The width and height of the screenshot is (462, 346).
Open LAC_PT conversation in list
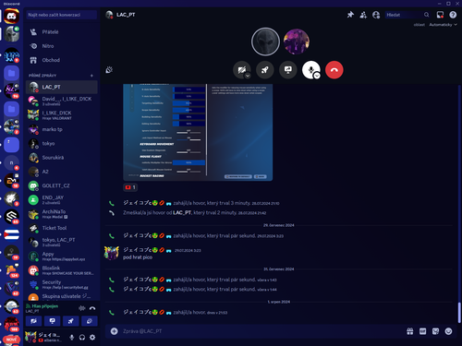(62, 87)
